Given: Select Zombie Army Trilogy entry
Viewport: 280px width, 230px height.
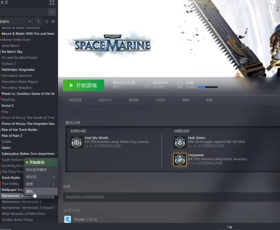Looking at the screenshot, I should tap(17, 220).
